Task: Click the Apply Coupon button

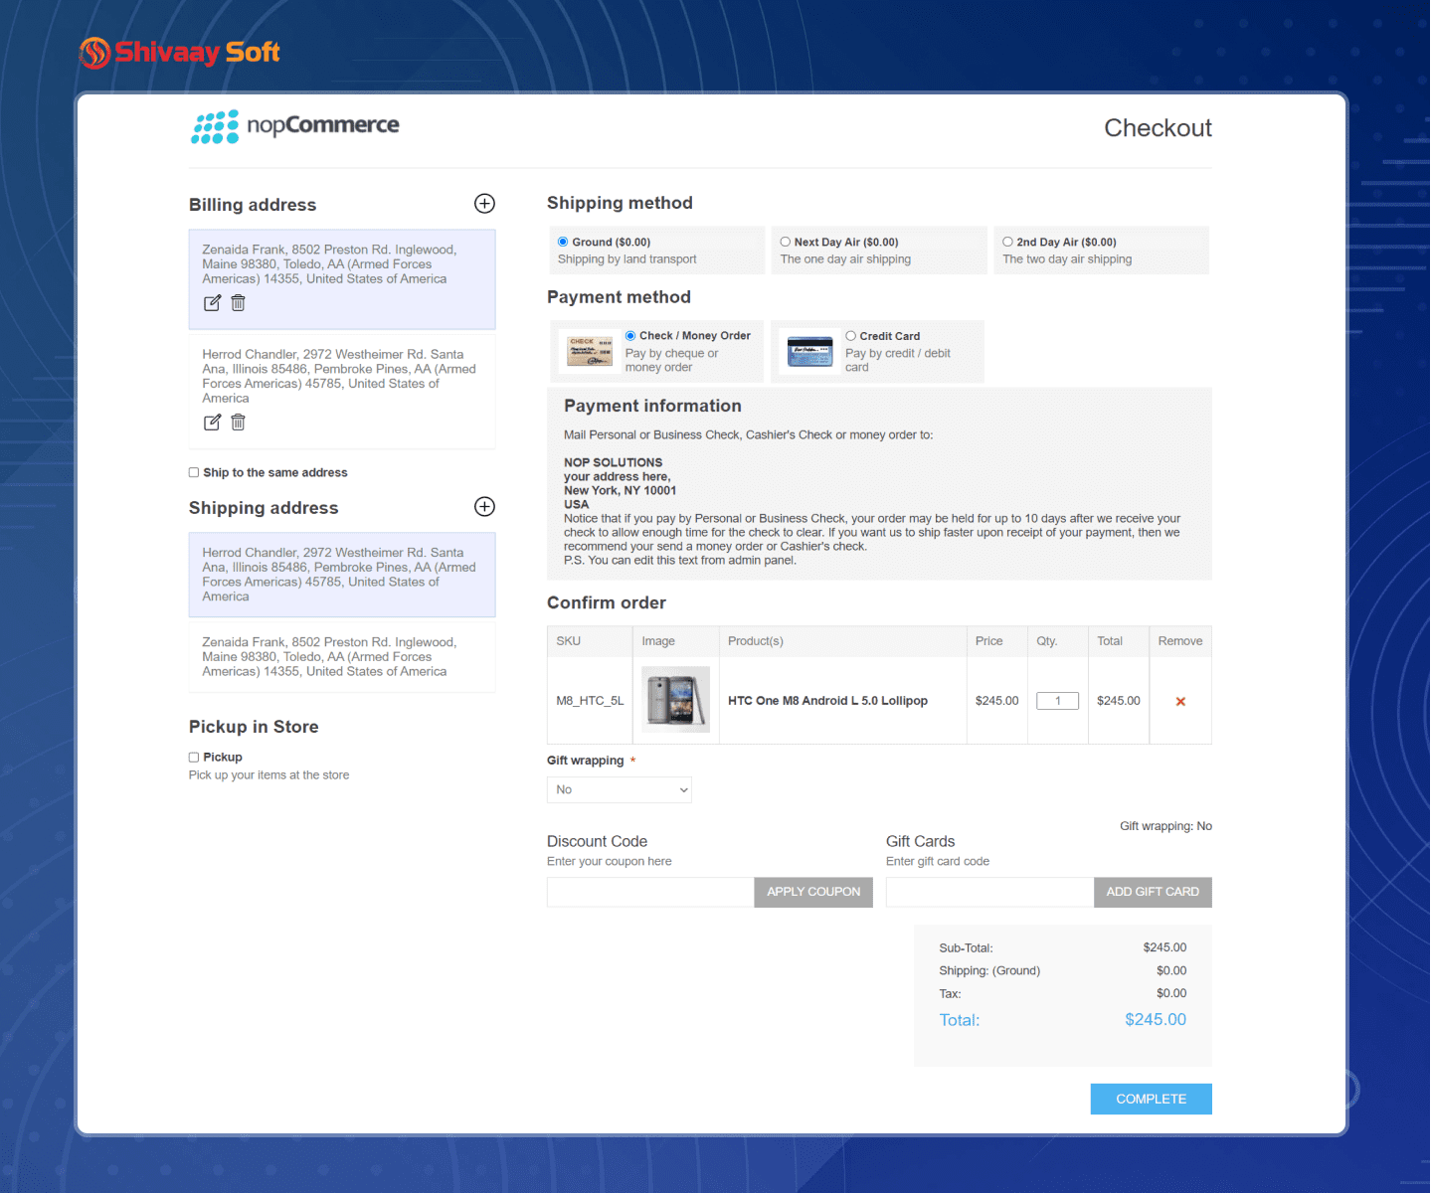Action: click(x=813, y=893)
